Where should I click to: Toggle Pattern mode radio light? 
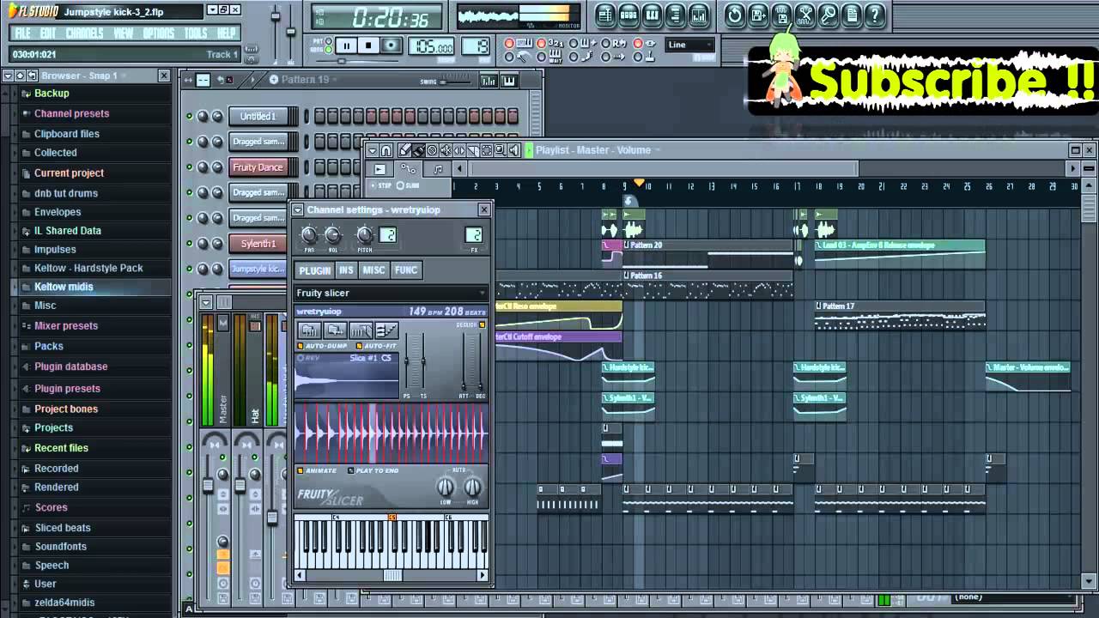click(331, 40)
